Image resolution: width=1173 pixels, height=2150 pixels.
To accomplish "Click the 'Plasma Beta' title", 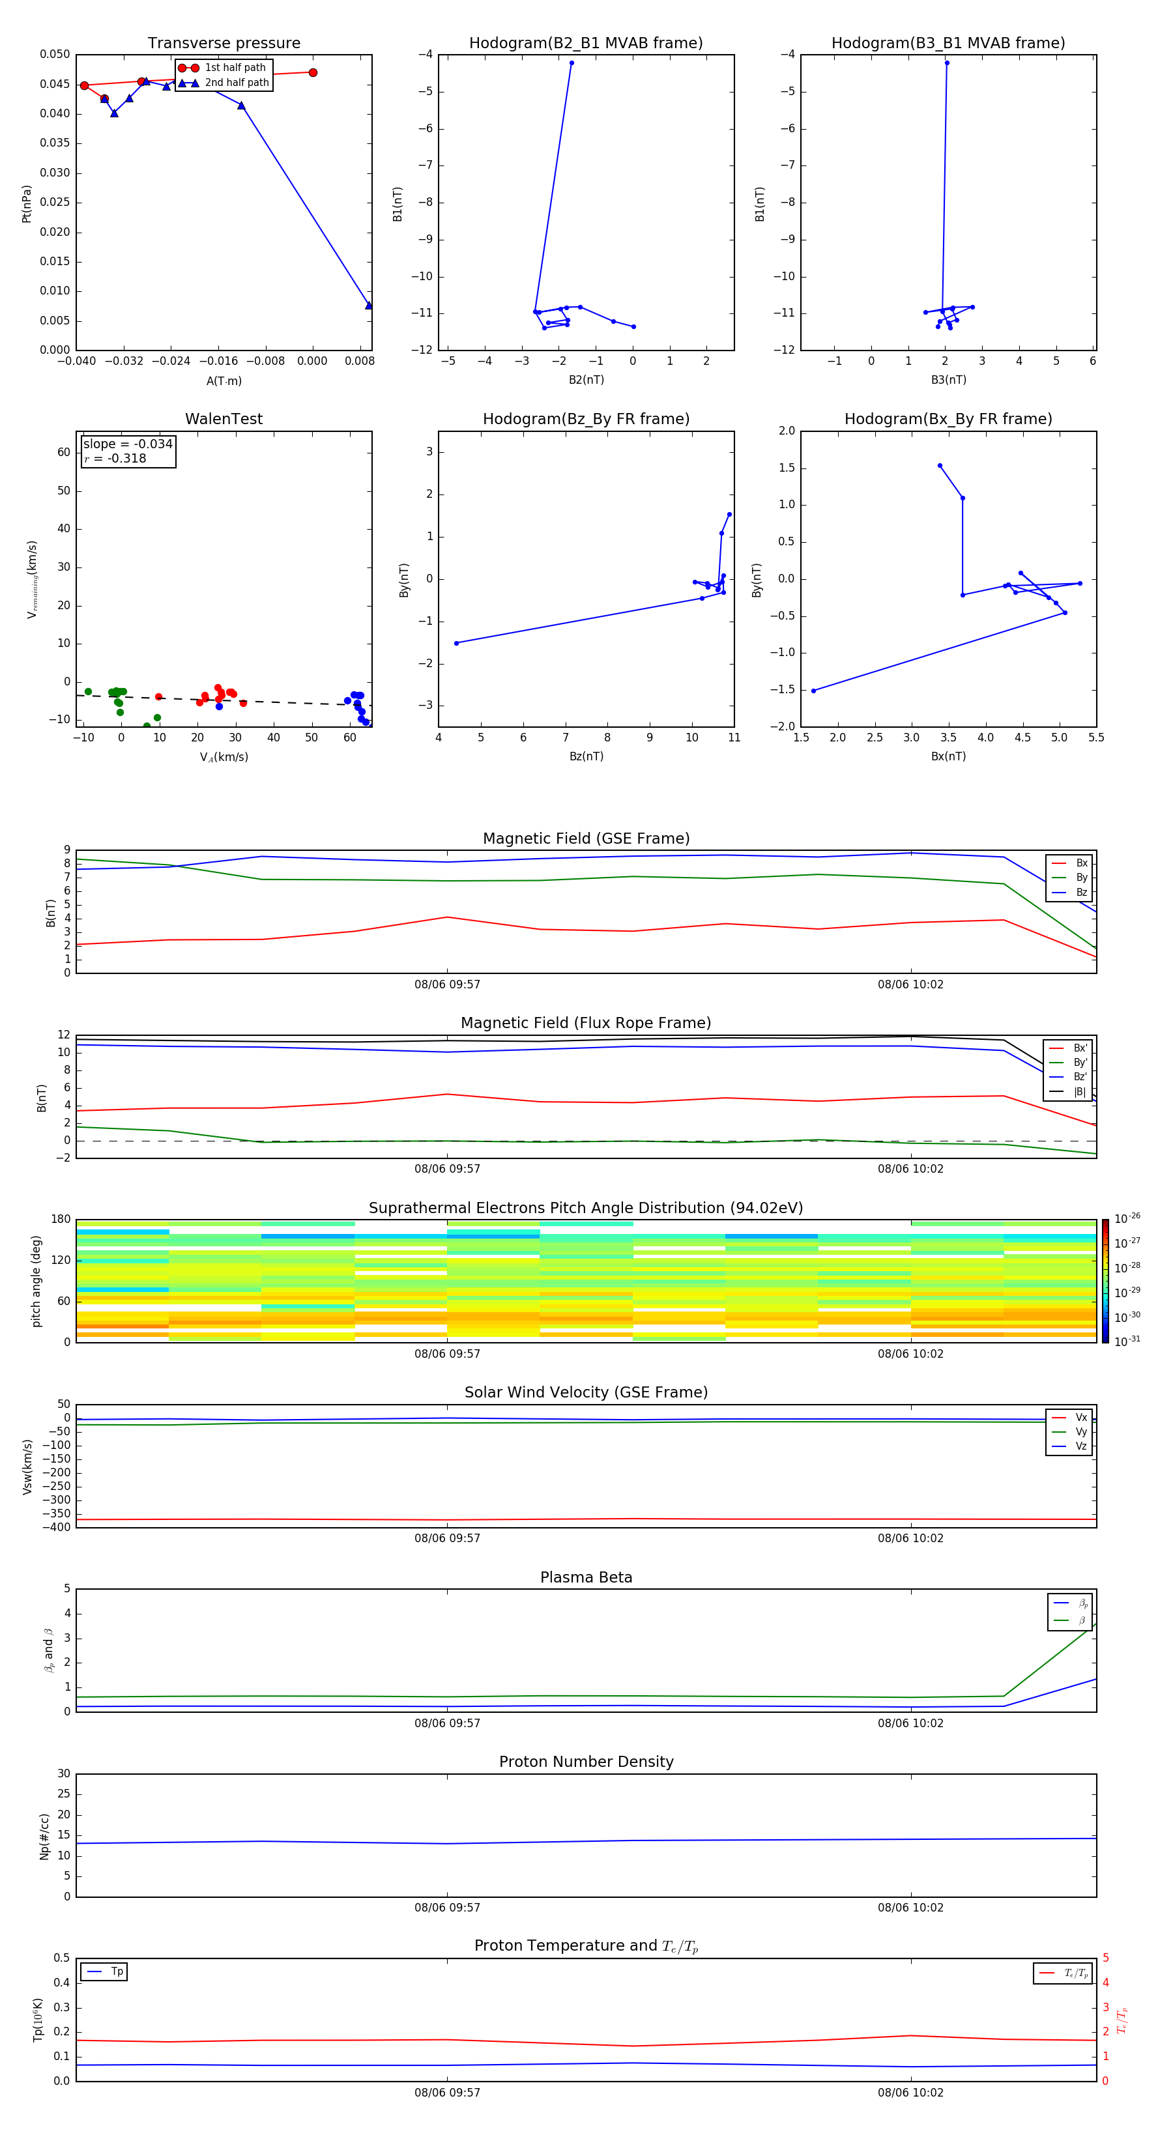I will coord(586,1577).
